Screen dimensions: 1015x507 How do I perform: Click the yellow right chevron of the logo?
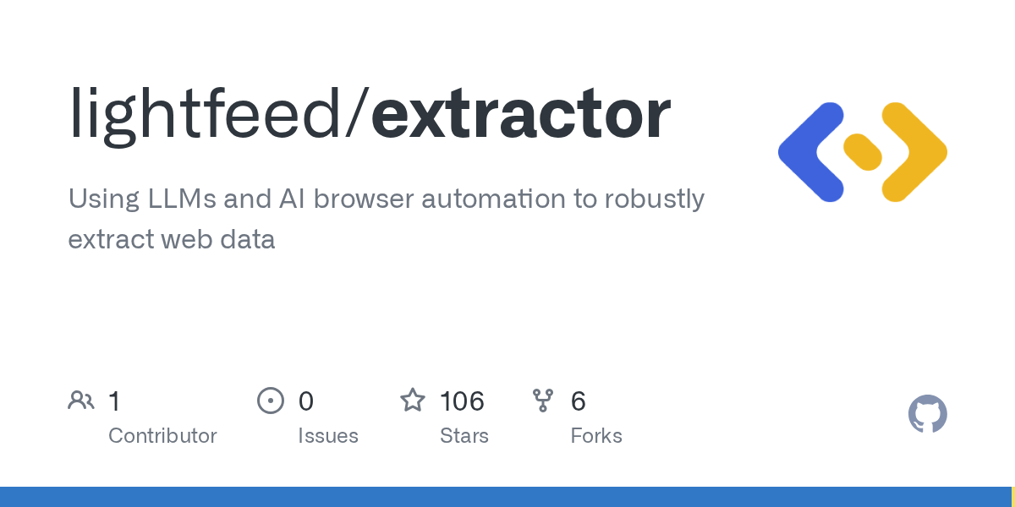click(915, 153)
